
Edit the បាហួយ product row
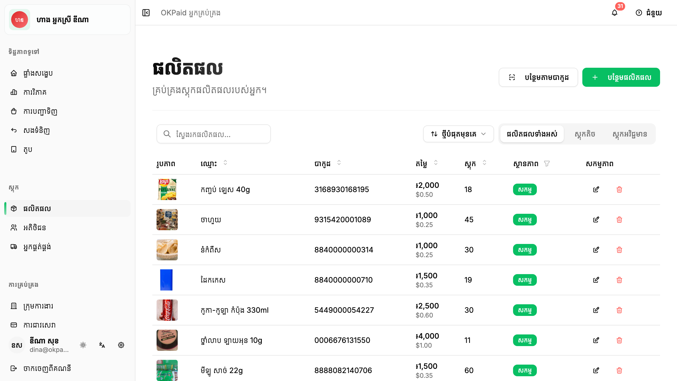(x=596, y=220)
